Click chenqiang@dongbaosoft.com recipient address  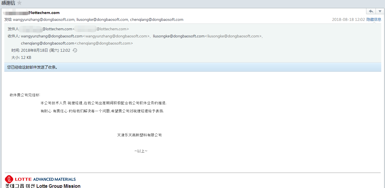(x=157, y=19)
